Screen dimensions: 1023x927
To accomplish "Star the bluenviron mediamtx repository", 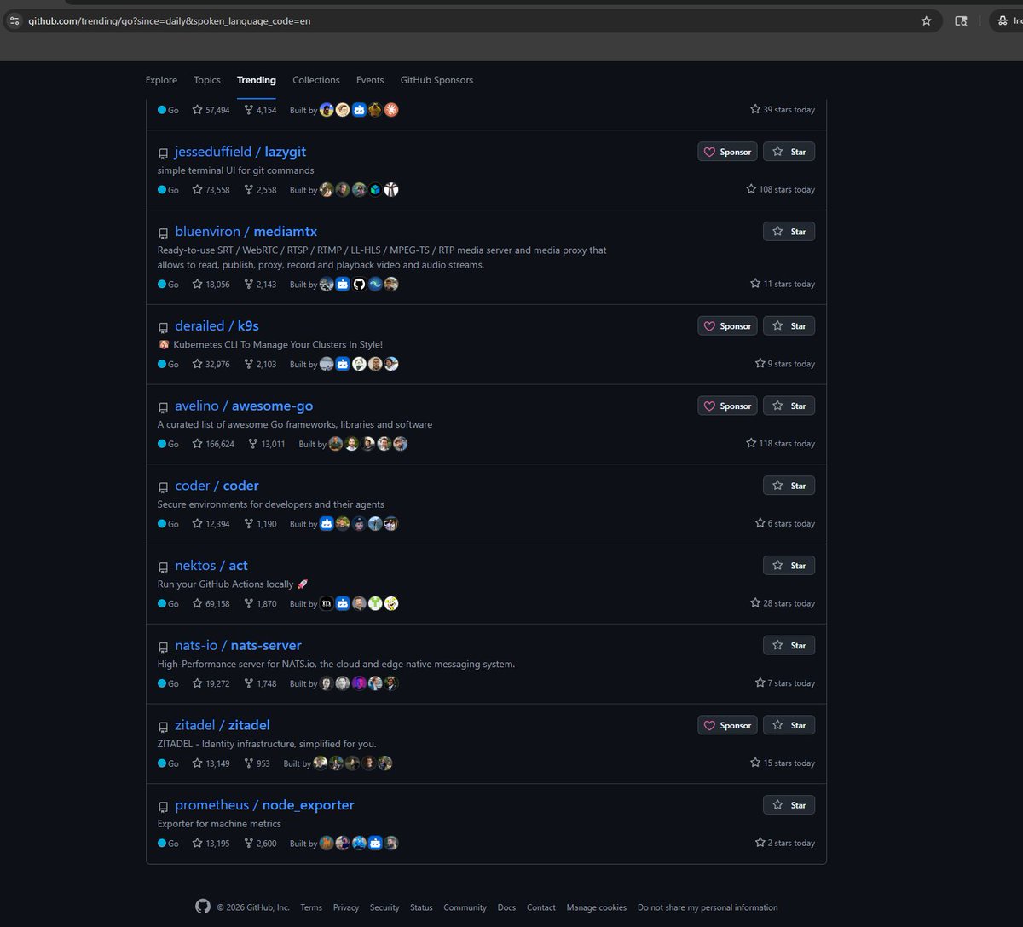I will pyautogui.click(x=789, y=232).
